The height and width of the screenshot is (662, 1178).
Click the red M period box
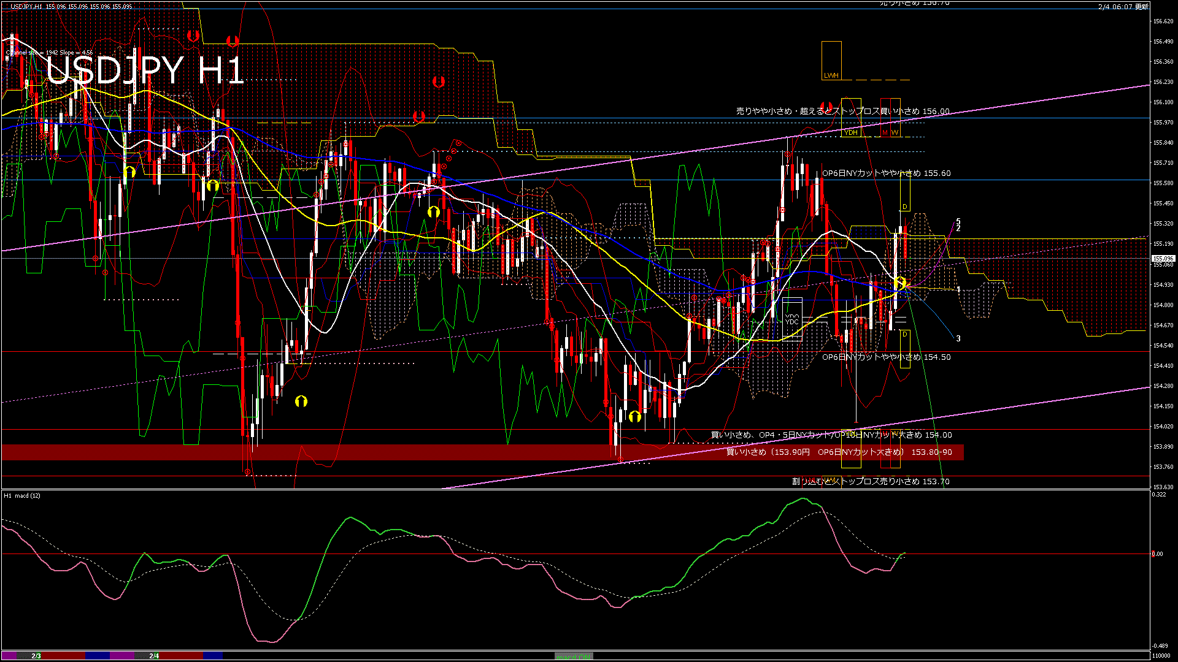(x=885, y=132)
